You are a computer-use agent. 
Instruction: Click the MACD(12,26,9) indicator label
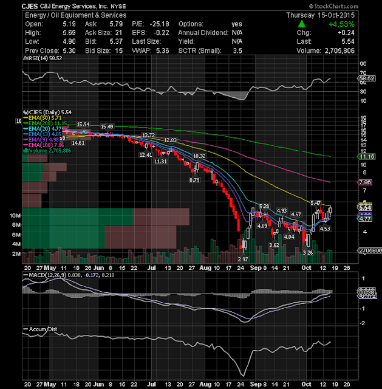point(47,275)
